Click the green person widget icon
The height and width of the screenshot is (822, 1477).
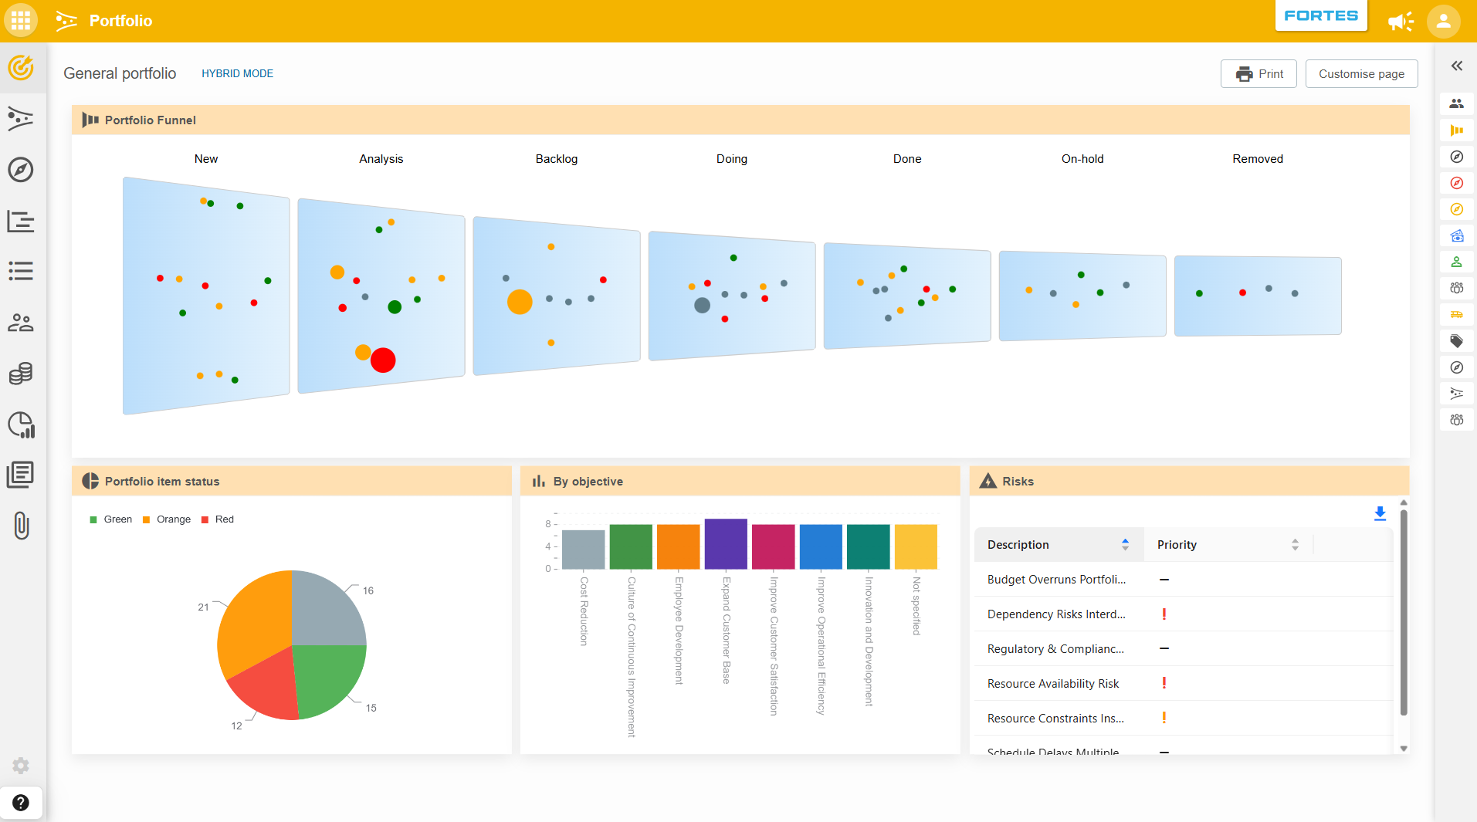click(1456, 262)
